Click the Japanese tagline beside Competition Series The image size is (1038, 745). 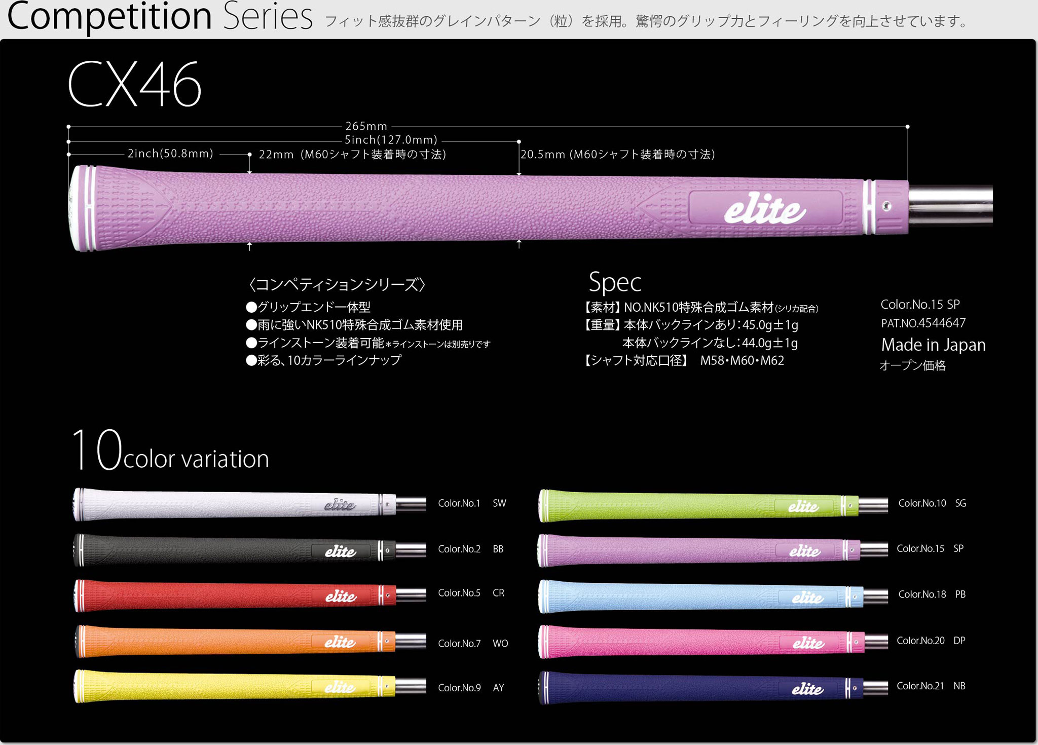click(647, 21)
